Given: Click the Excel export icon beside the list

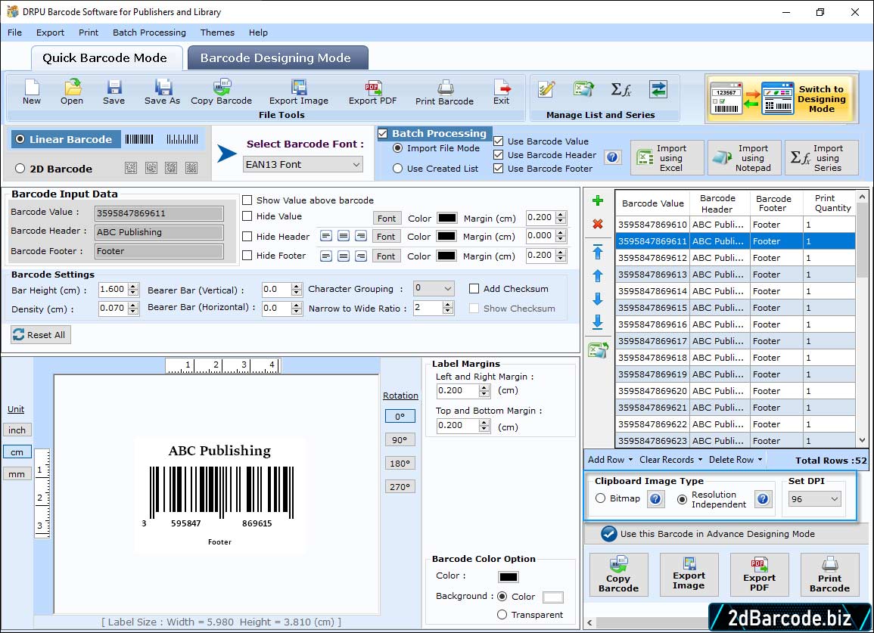Looking at the screenshot, I should pyautogui.click(x=598, y=350).
